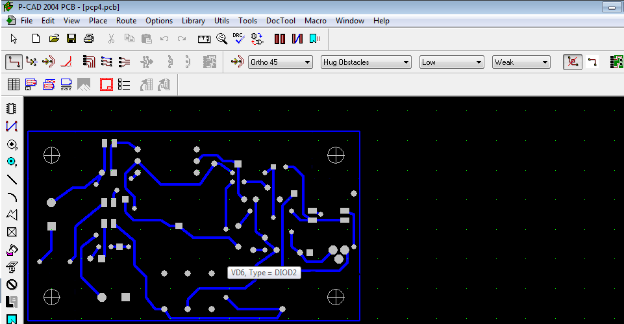Open the View menu
The image size is (624, 324).
click(71, 21)
